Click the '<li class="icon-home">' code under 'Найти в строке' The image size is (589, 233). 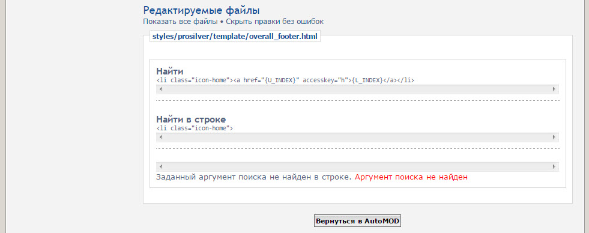(195, 128)
